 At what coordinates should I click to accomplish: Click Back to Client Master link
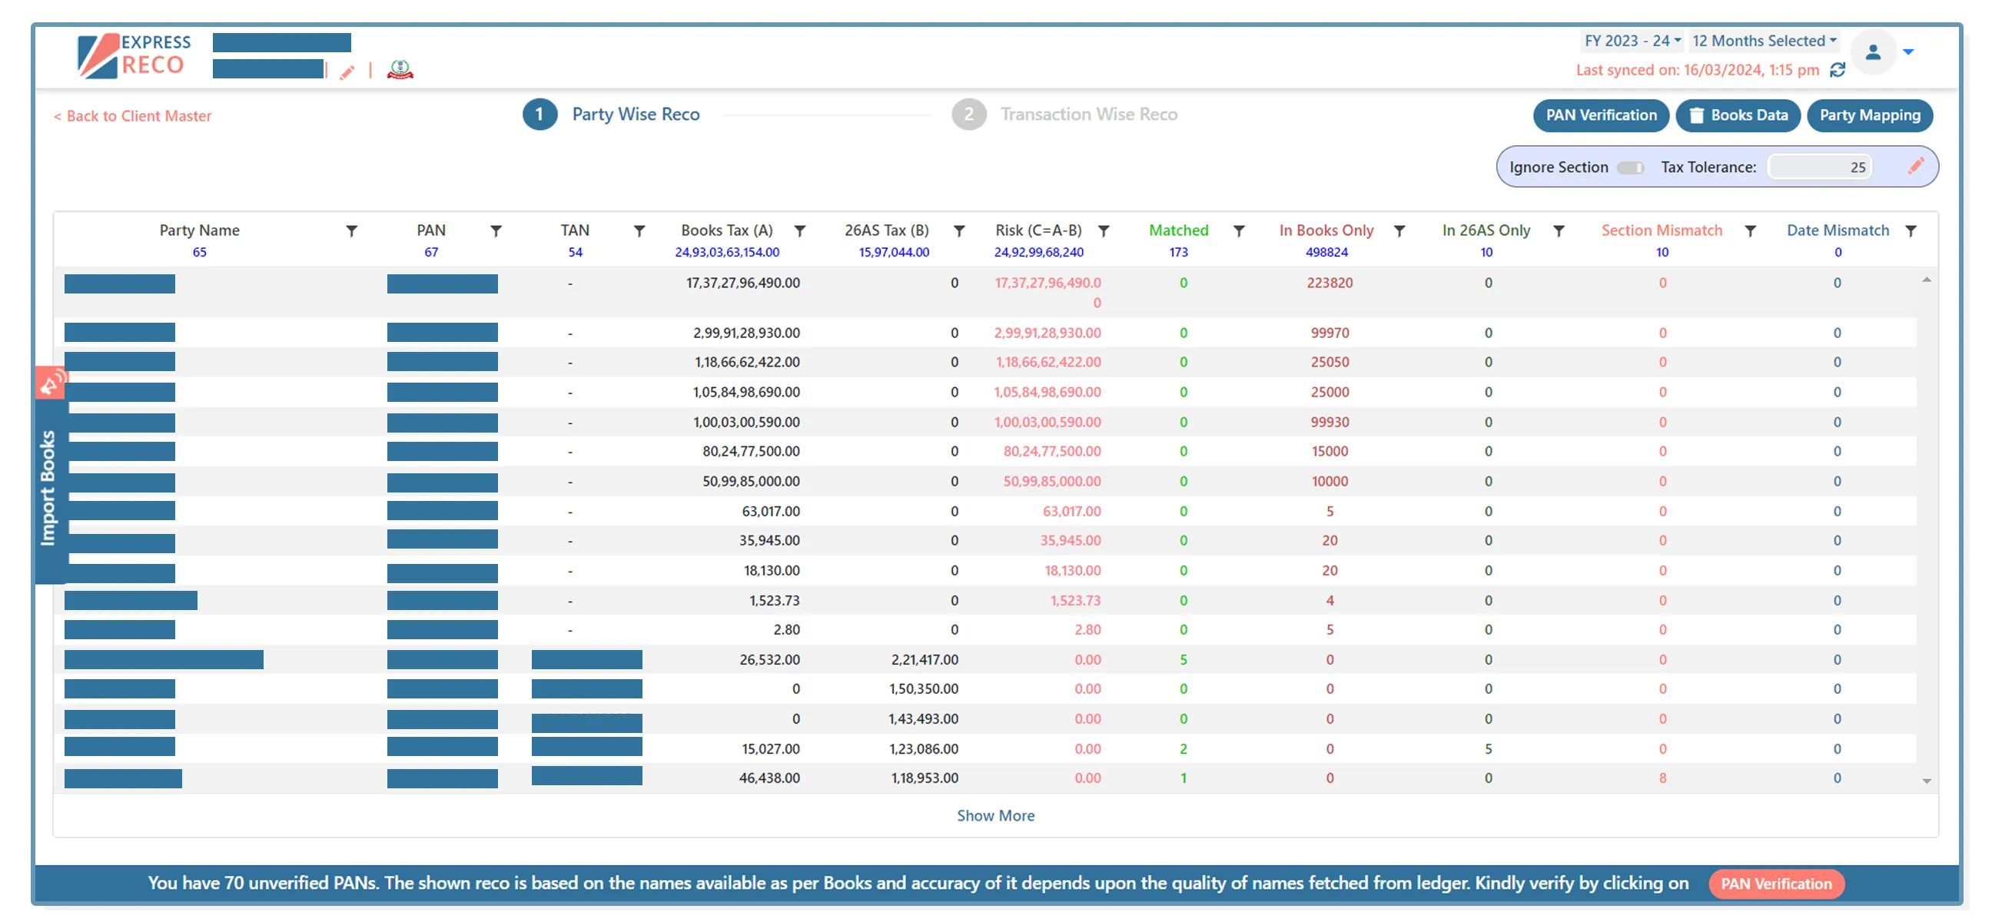point(132,116)
